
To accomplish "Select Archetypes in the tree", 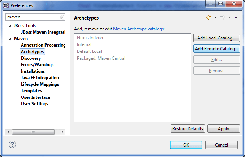I will pos(33,52).
